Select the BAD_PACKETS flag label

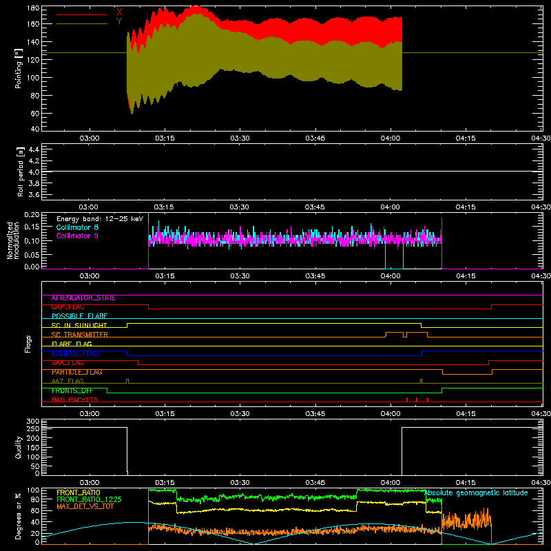pyautogui.click(x=75, y=400)
